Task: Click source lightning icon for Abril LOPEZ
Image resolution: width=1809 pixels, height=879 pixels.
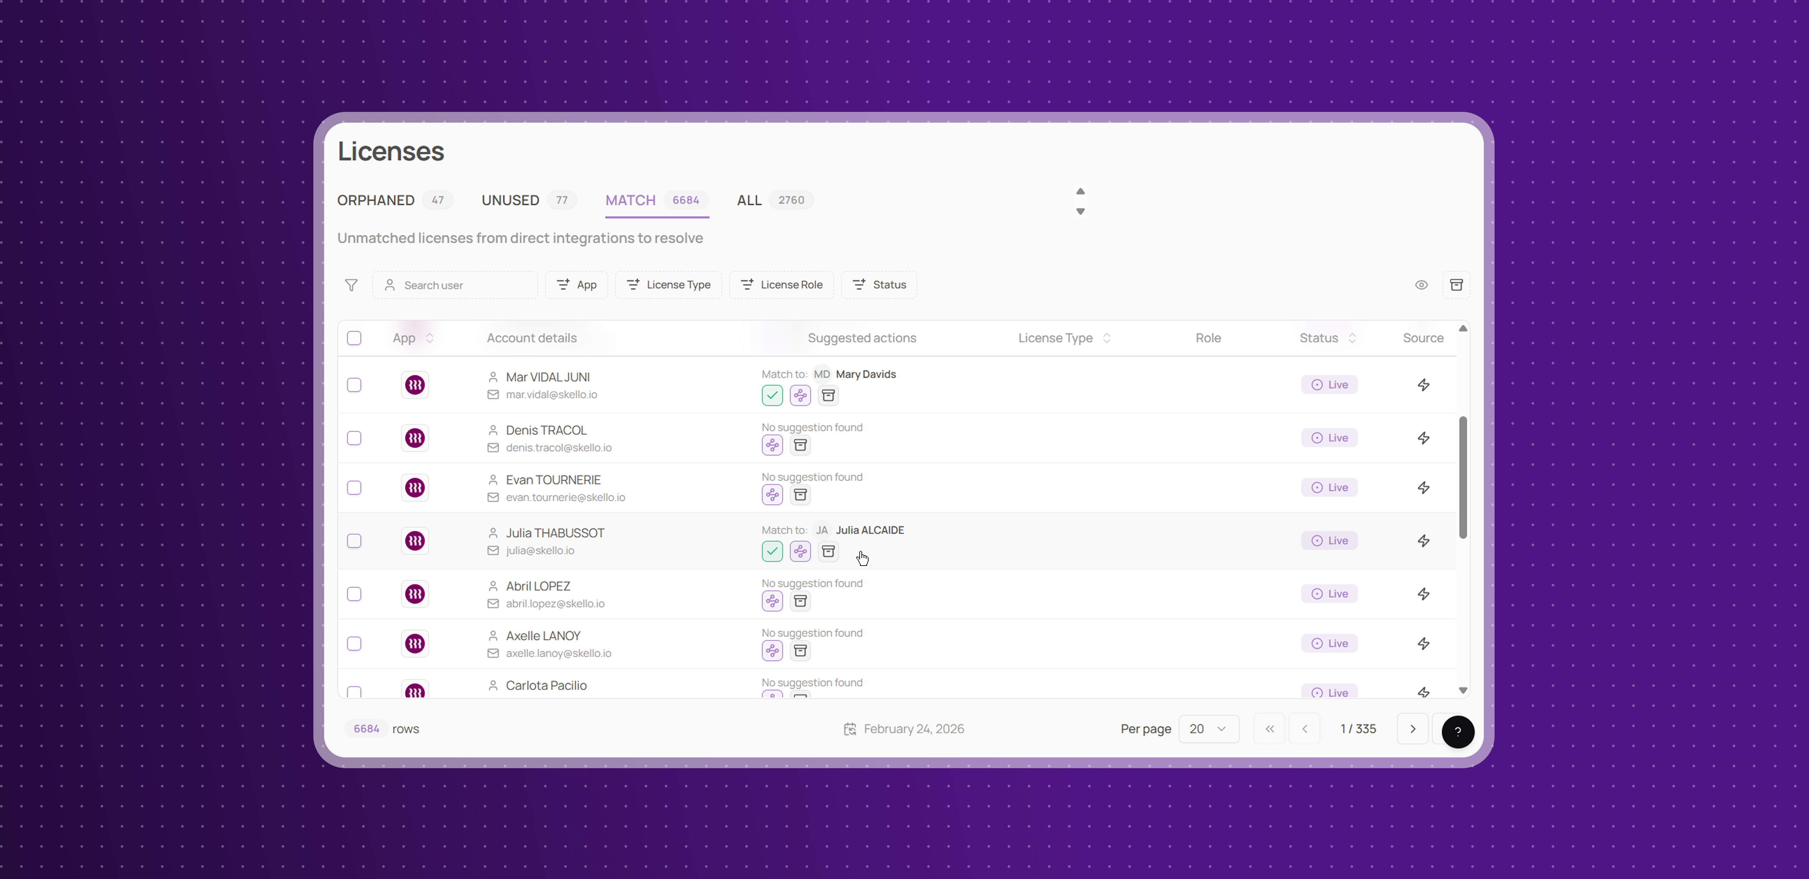Action: pyautogui.click(x=1423, y=594)
